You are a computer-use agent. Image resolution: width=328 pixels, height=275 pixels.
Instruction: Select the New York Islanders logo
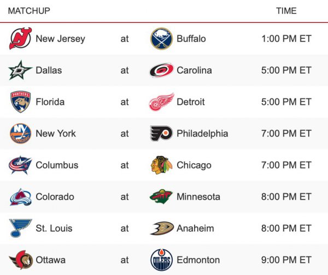pos(21,134)
